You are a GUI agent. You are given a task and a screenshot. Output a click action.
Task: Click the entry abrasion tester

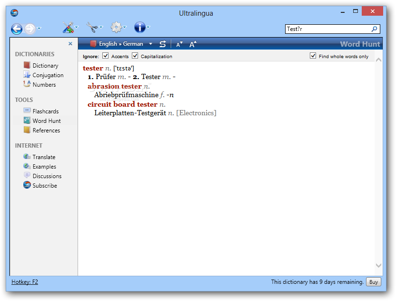114,86
